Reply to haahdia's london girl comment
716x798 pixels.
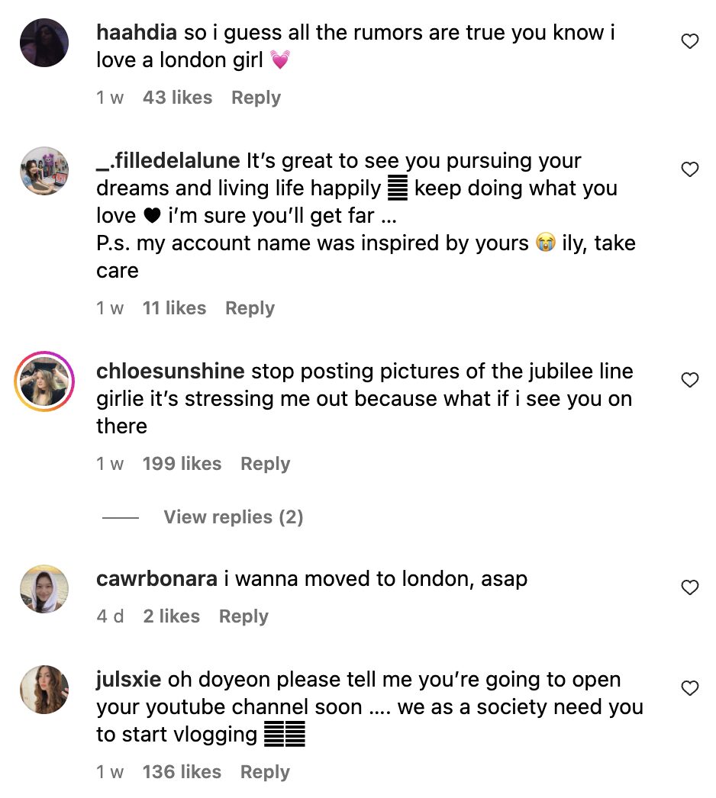point(256,98)
